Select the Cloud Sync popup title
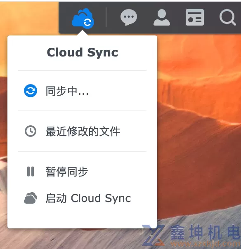This screenshot has height=249, width=241. click(x=83, y=52)
